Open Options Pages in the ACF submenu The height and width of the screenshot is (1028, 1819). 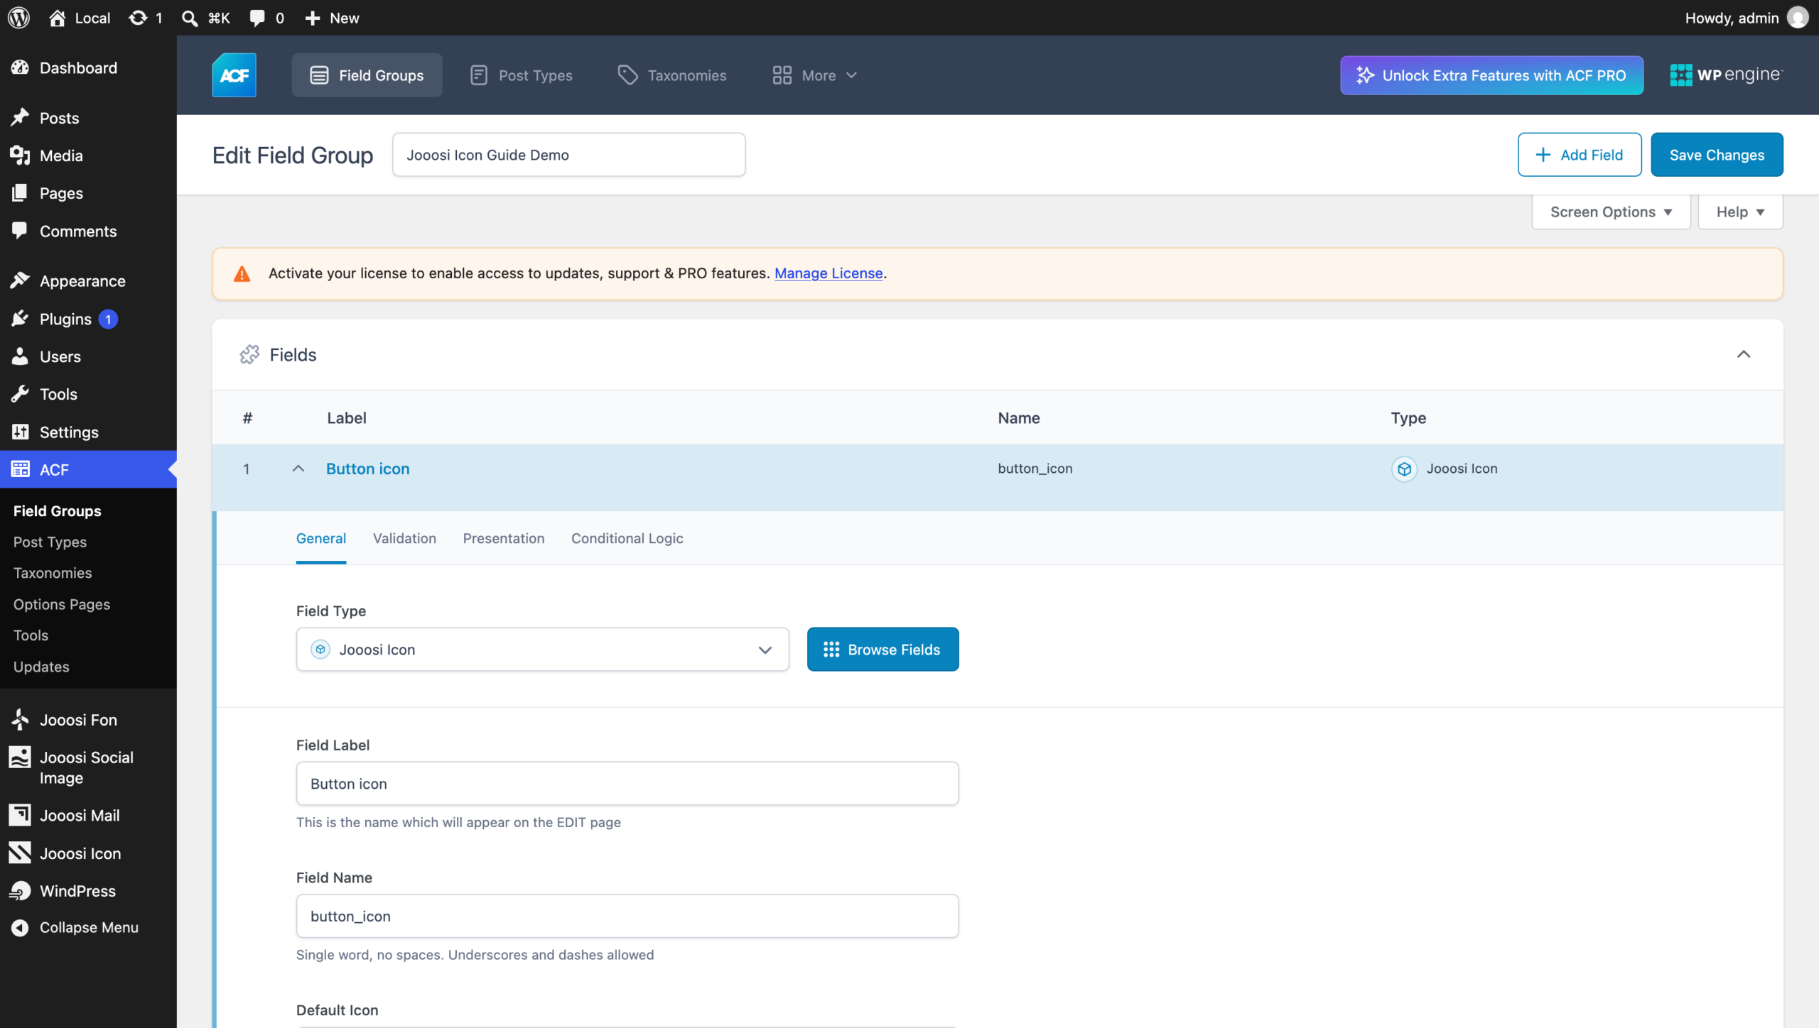coord(62,604)
